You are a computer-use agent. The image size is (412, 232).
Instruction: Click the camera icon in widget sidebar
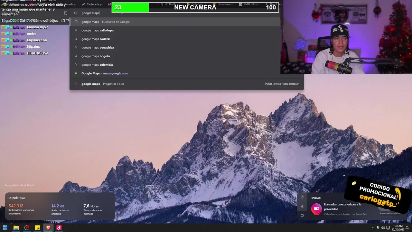(302, 215)
